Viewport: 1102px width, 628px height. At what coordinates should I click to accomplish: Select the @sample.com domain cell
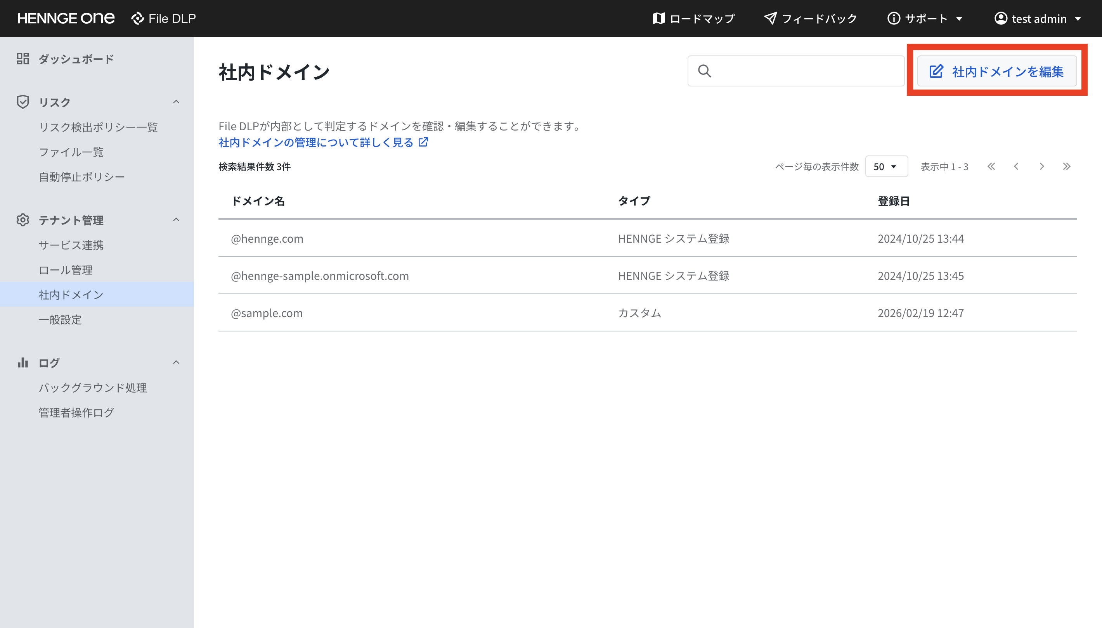pyautogui.click(x=267, y=313)
